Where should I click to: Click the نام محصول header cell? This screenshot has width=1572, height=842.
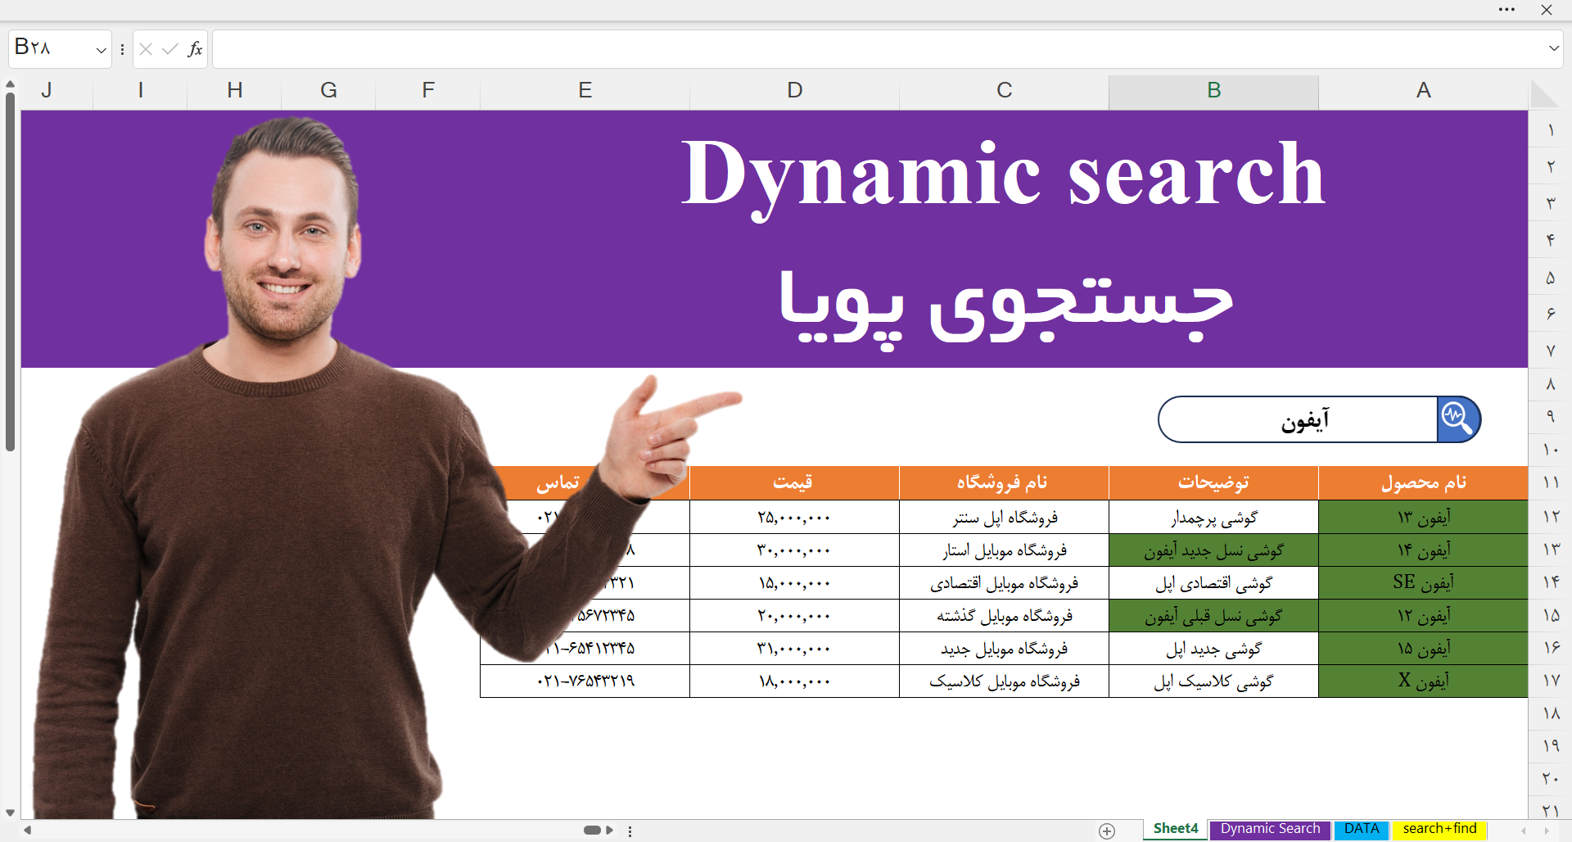tap(1423, 483)
